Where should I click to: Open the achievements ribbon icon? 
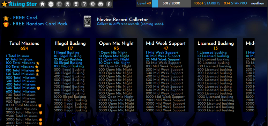pyautogui.click(x=67, y=4)
